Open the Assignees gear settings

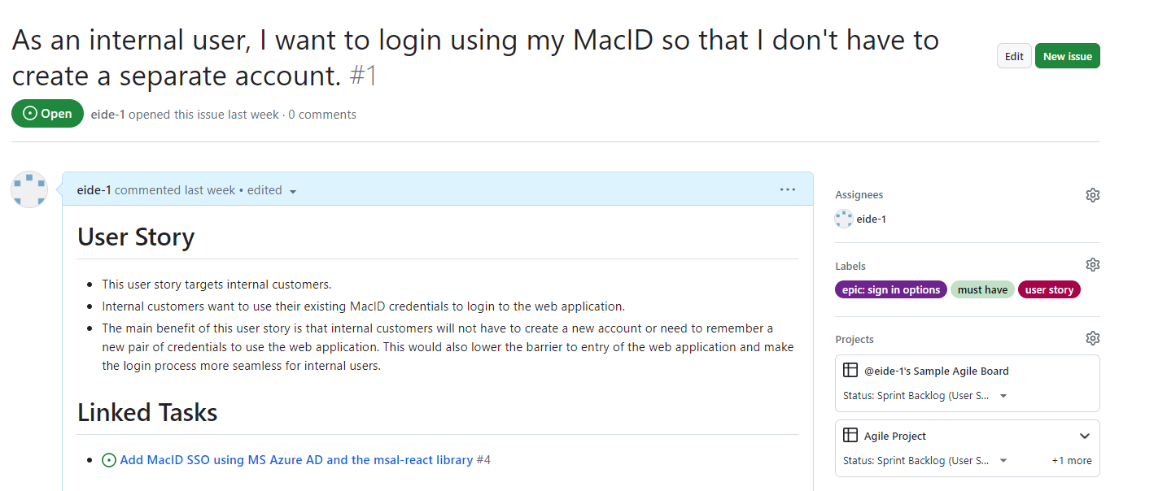[1092, 195]
